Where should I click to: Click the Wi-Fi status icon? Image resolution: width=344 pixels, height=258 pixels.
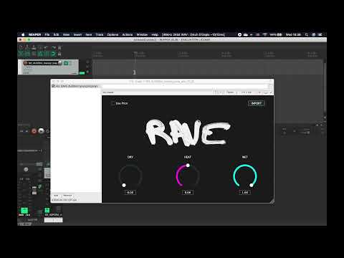pyautogui.click(x=265, y=34)
